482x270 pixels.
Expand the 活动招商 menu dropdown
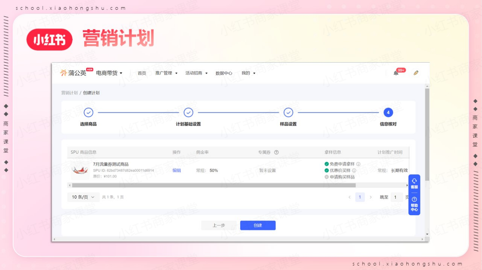tap(197, 73)
